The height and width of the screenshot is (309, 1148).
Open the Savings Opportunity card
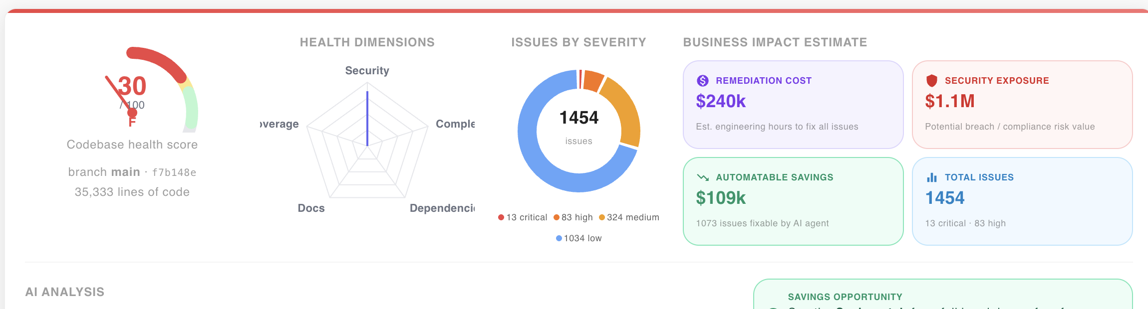click(x=943, y=295)
